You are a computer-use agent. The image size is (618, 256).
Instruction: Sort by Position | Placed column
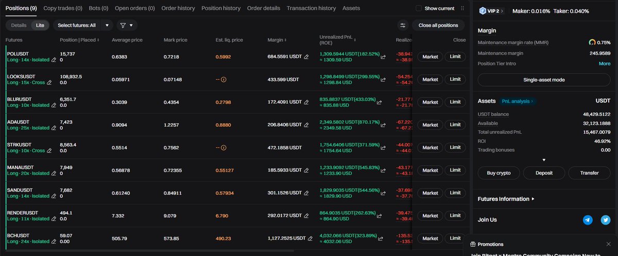[x=80, y=40]
